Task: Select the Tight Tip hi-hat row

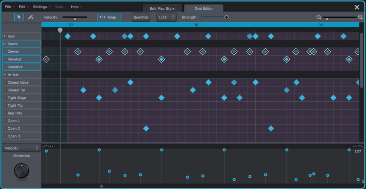Action: (21, 105)
